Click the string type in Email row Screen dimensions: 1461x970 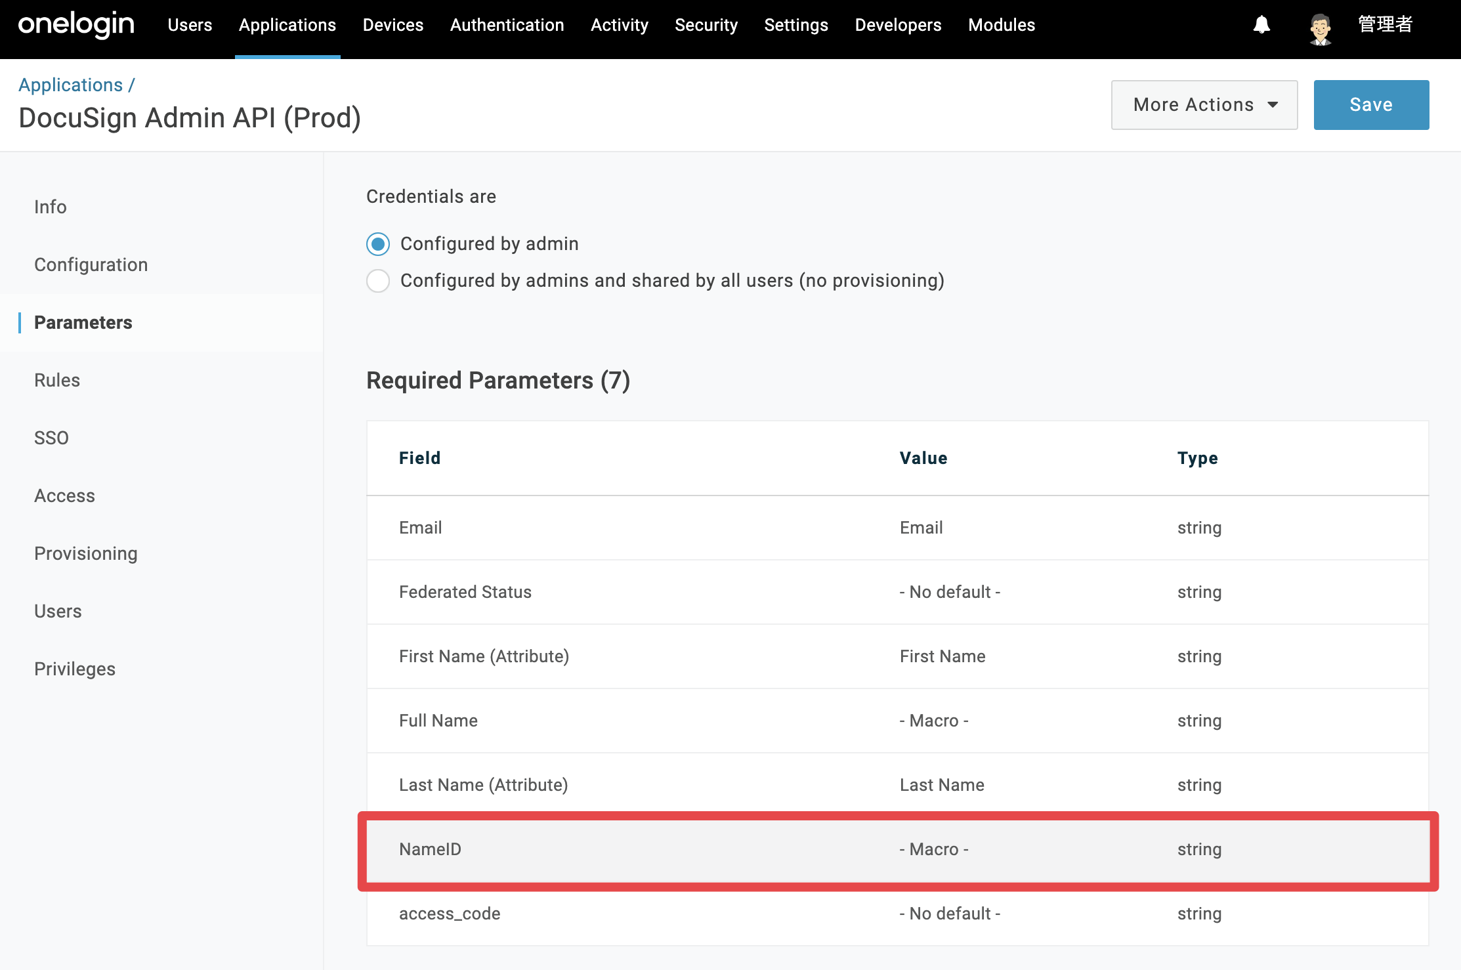(x=1199, y=528)
